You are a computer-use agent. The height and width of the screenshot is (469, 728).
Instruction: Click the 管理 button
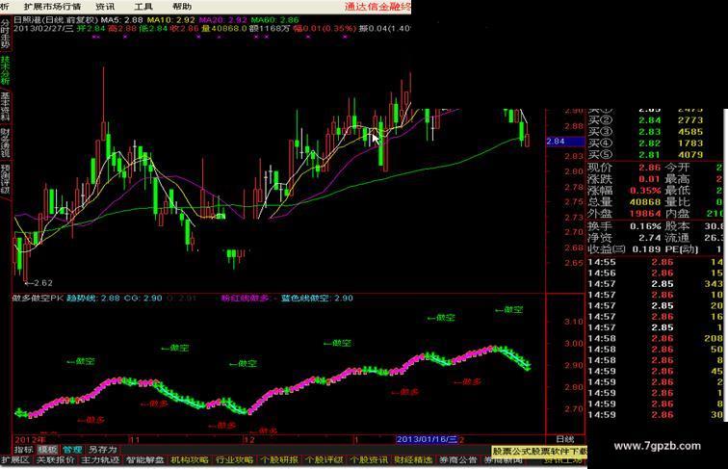(72, 450)
